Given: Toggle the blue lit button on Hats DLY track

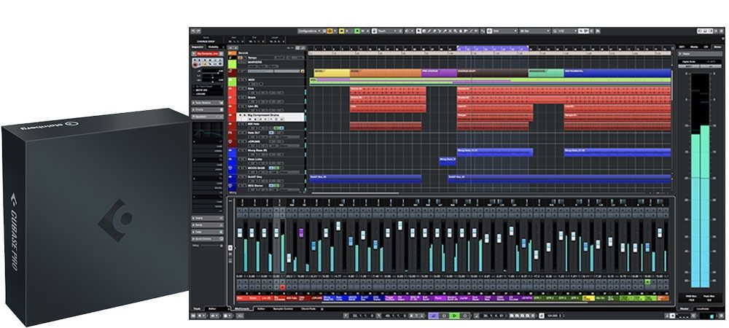Looking at the screenshot, I should (x=271, y=133).
